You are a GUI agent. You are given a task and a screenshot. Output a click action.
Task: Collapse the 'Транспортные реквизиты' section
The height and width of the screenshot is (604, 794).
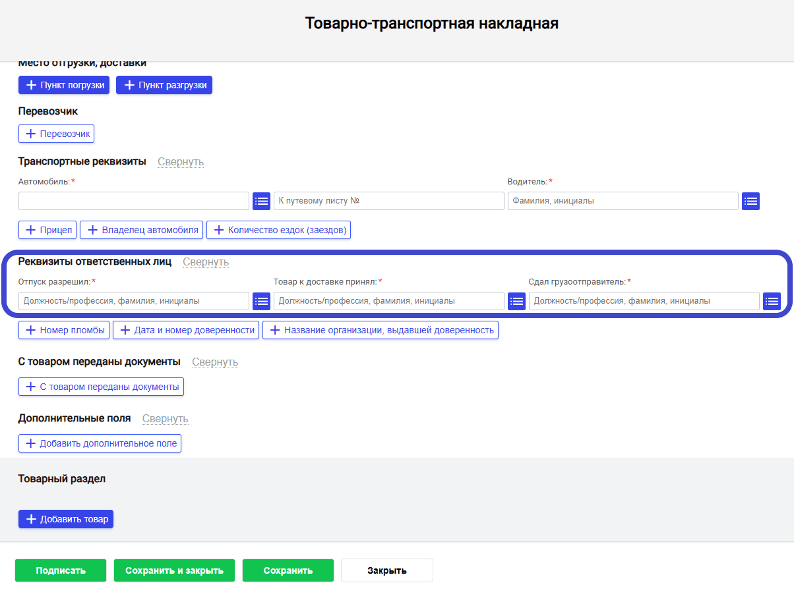click(x=180, y=161)
